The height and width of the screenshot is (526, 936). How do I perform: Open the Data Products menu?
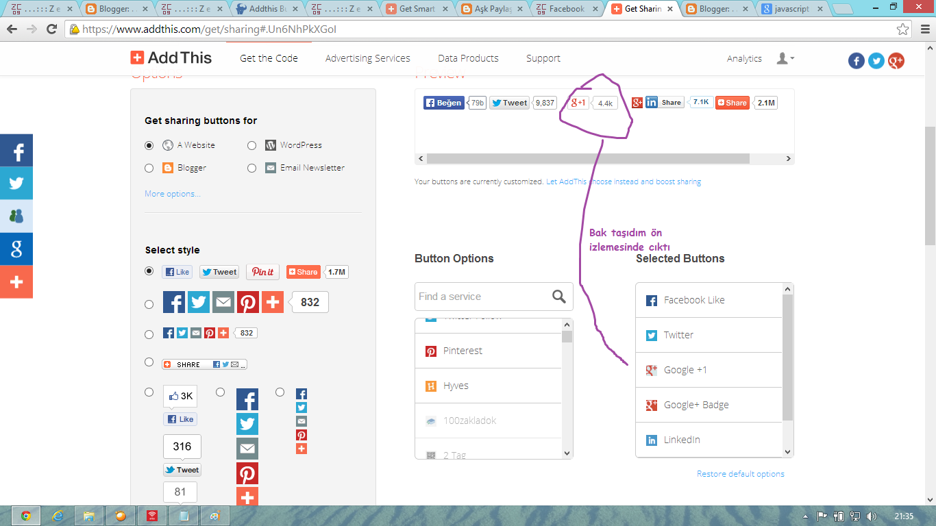pos(468,58)
